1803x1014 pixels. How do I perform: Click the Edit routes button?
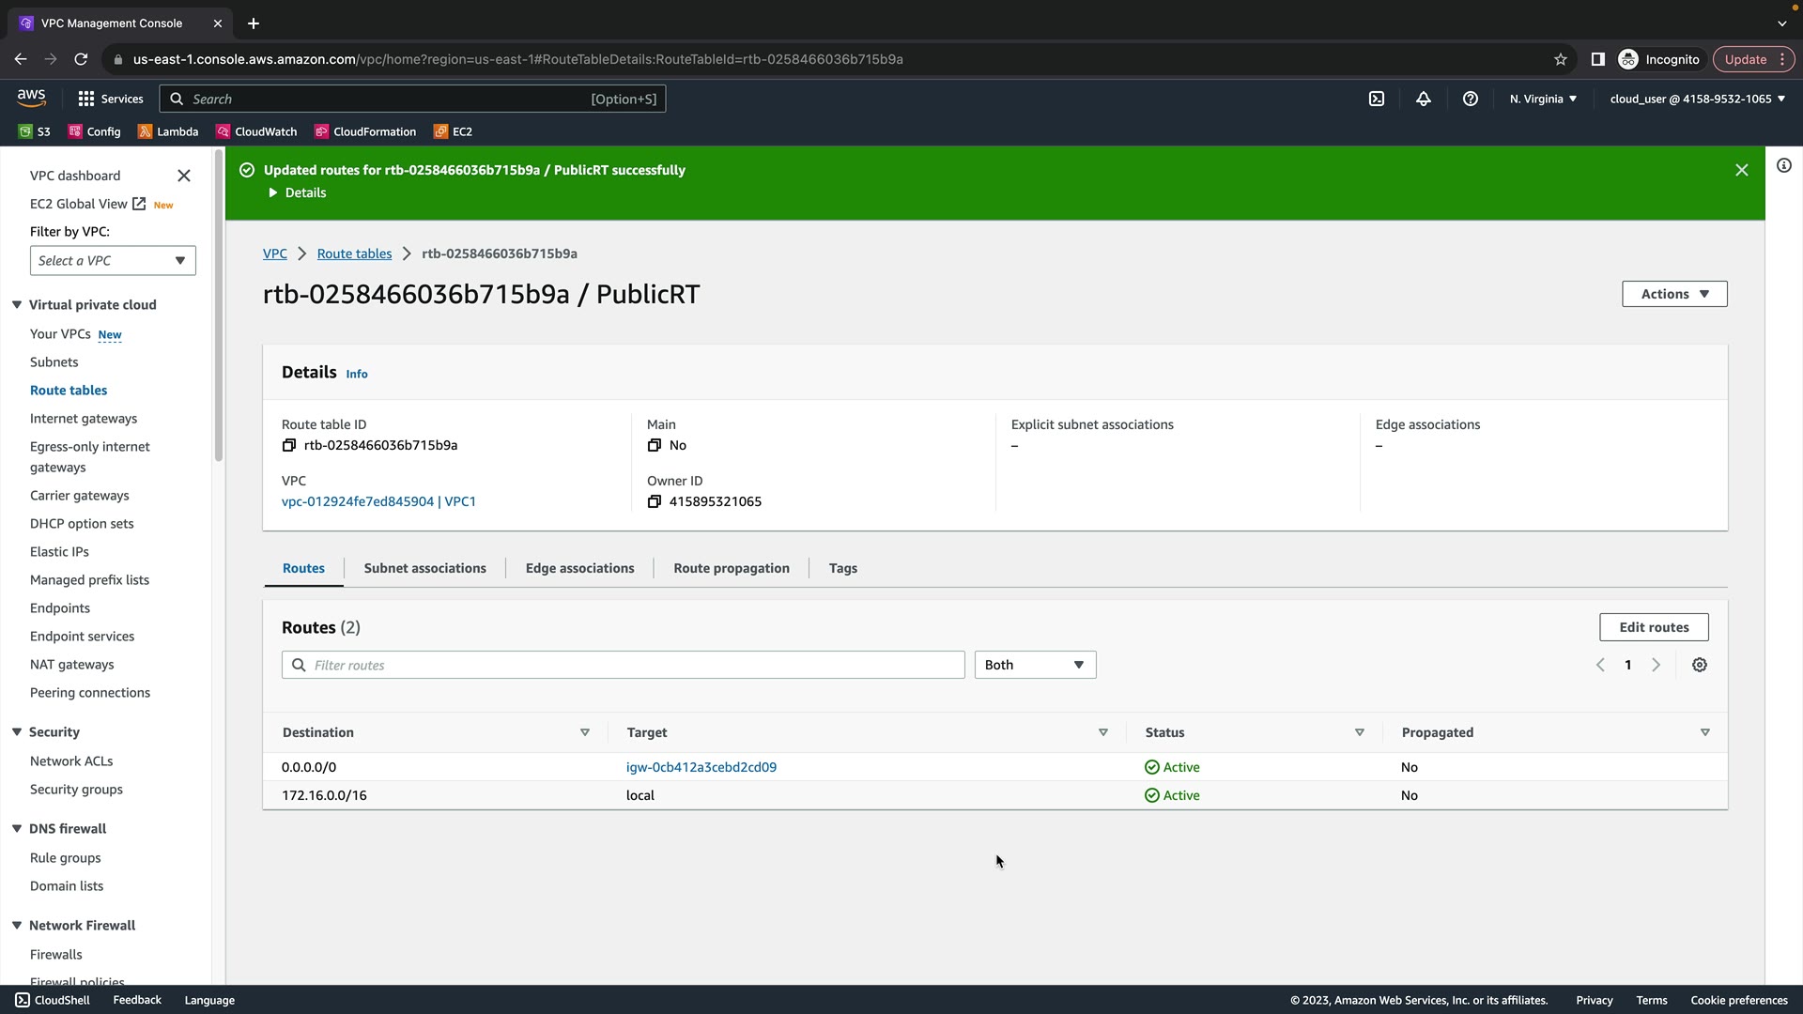(1654, 627)
